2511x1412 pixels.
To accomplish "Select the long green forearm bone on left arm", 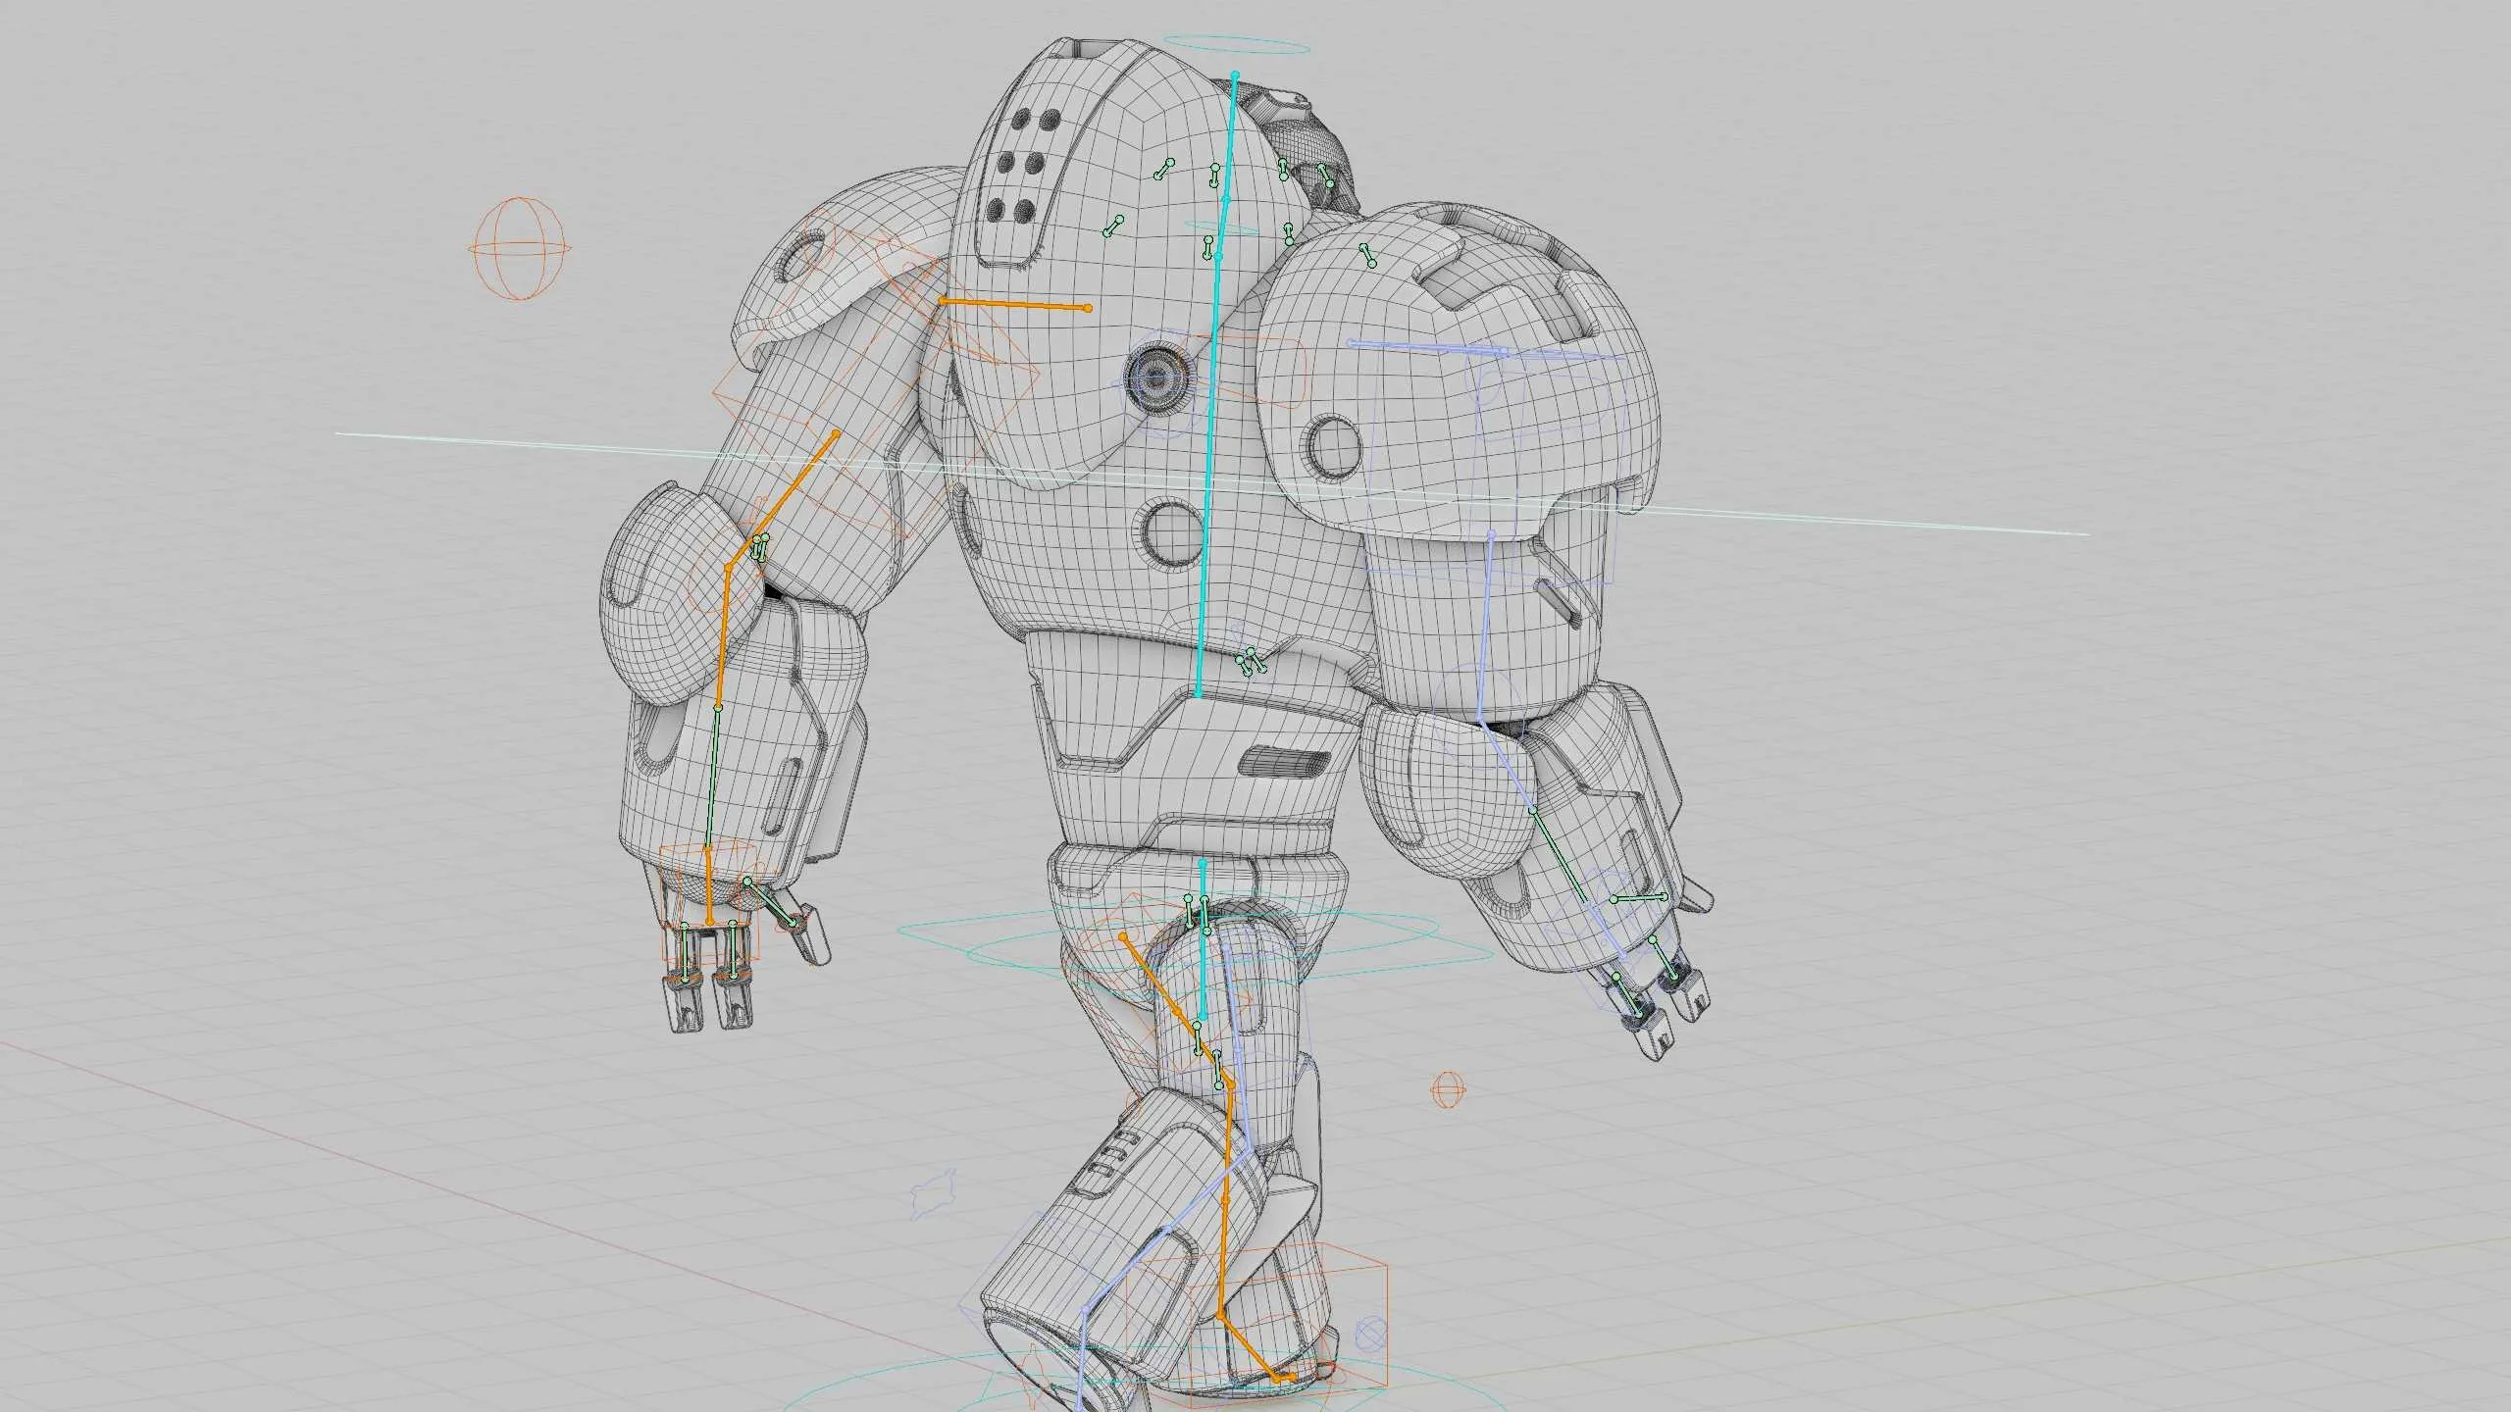I will tap(712, 775).
